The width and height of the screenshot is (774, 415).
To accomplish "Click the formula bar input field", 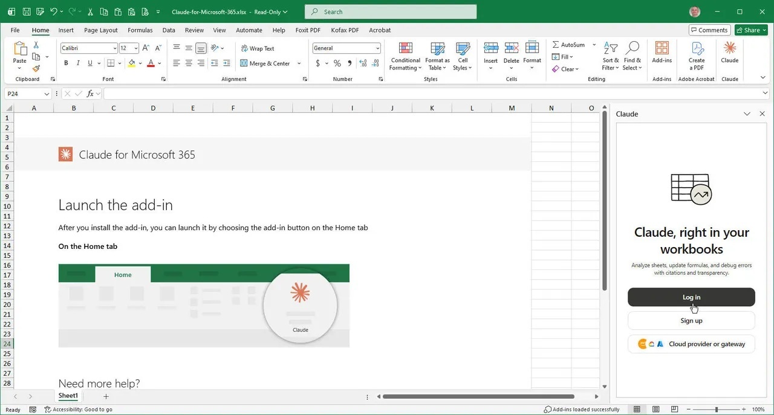I will point(432,94).
